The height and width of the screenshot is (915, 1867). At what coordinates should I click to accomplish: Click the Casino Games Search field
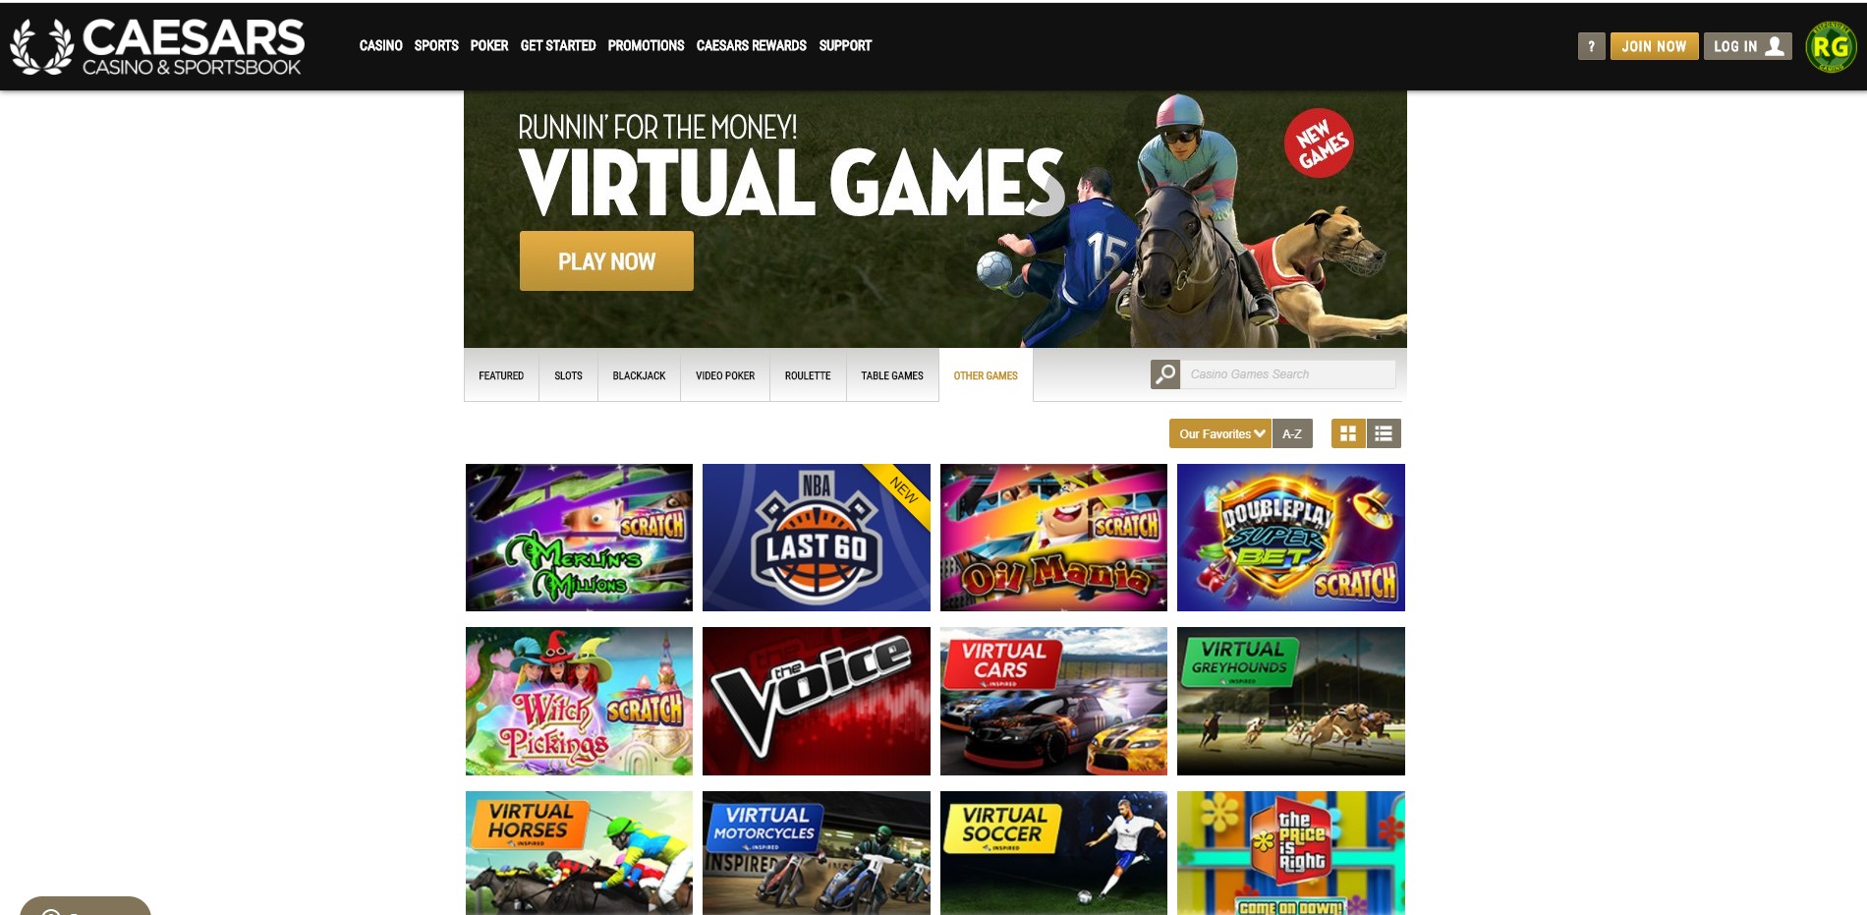[1287, 374]
